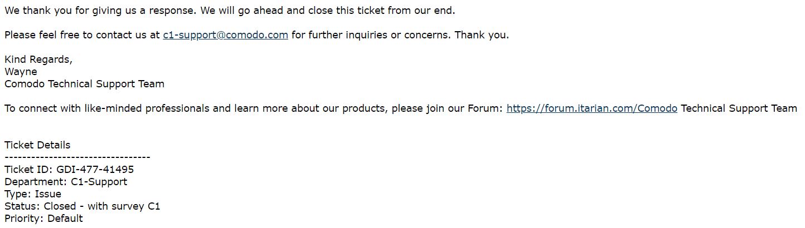Click the 'Type: Issue' line
This screenshot has height=228, width=805.
(33, 194)
